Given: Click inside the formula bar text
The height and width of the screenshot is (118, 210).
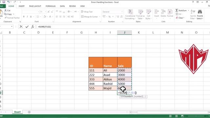Looking at the screenshot, I should (x=45, y=27).
